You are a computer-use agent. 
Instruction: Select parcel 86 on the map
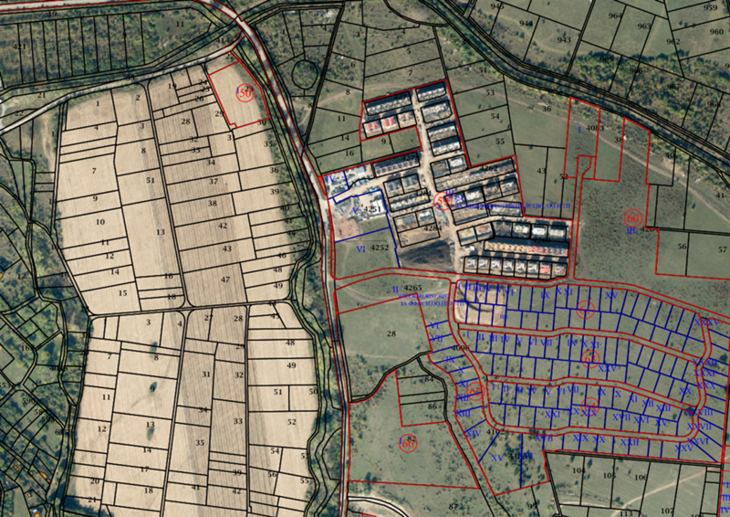pos(430,406)
